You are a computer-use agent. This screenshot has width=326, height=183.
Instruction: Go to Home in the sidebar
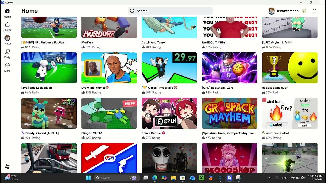coord(7,13)
